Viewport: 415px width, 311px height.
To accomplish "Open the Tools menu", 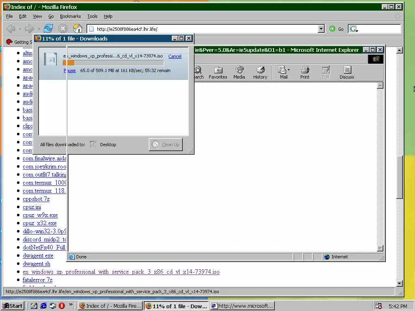I will point(92,16).
